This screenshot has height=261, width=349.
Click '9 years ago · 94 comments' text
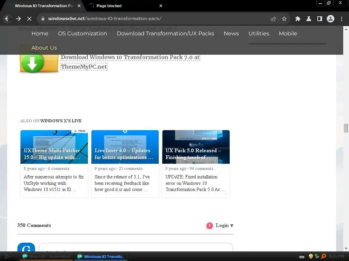pyautogui.click(x=189, y=169)
